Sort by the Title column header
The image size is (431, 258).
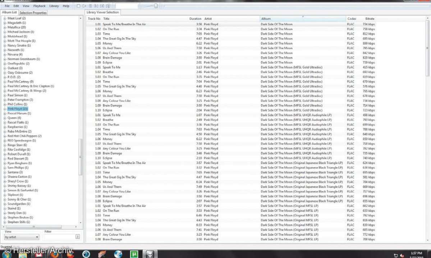coord(106,19)
